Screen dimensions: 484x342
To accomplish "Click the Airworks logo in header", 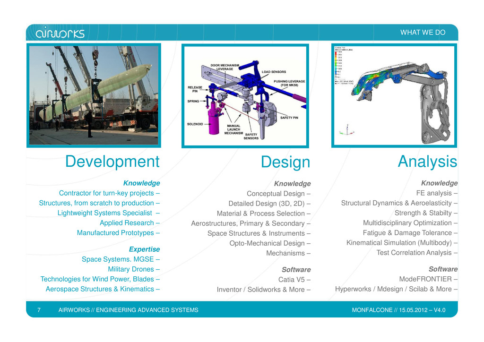I will (60, 33).
